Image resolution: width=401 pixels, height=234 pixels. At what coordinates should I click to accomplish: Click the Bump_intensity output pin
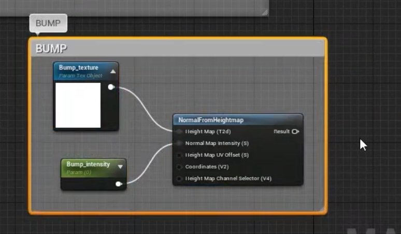click(x=119, y=184)
